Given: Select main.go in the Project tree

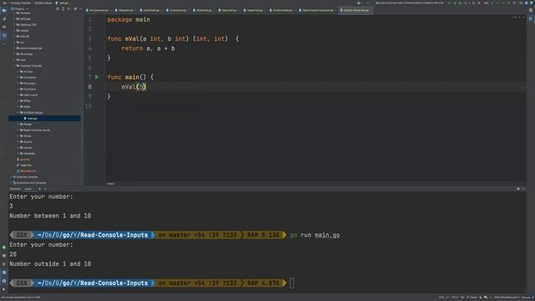Looking at the screenshot, I should (x=32, y=119).
